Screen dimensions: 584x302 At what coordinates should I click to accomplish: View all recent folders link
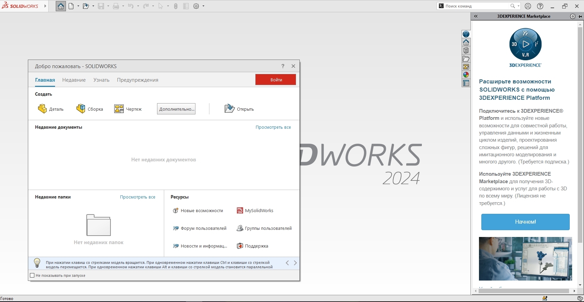(x=138, y=197)
